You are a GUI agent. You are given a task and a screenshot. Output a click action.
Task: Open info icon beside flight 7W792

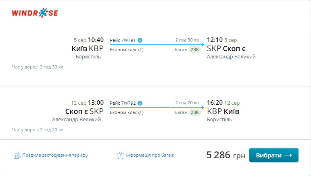pos(140,103)
